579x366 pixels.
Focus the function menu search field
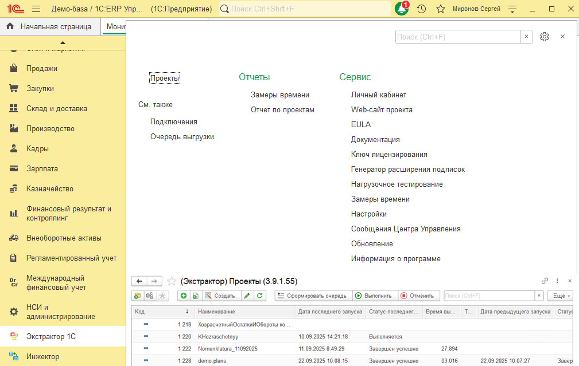458,37
